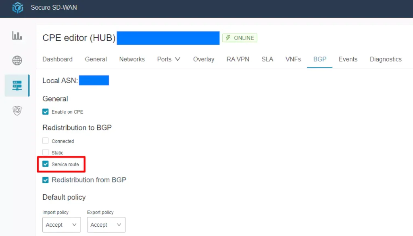
Task: Uncheck Redistribution from BGP
Action: tap(46, 180)
